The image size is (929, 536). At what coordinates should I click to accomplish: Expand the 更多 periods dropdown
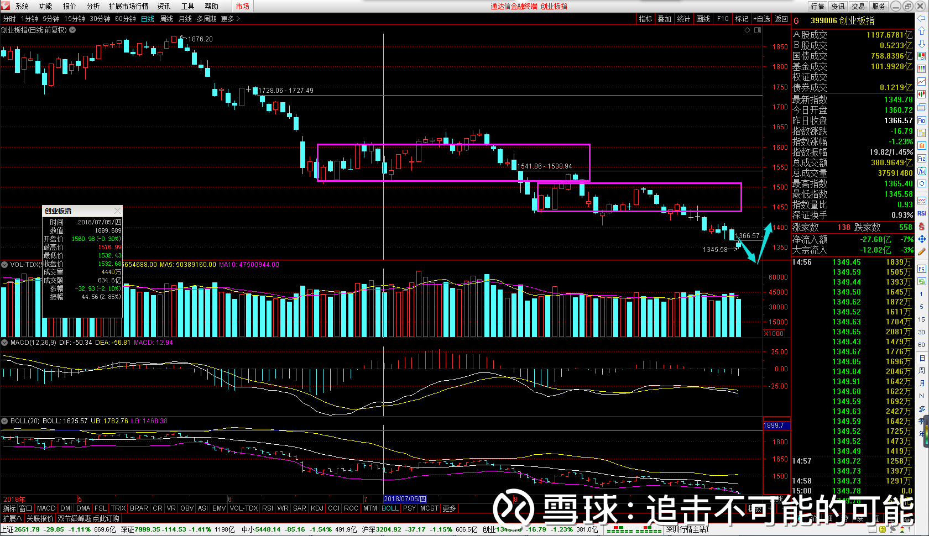click(x=230, y=19)
